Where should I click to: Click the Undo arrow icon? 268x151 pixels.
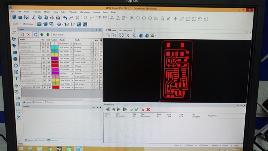(65, 17)
